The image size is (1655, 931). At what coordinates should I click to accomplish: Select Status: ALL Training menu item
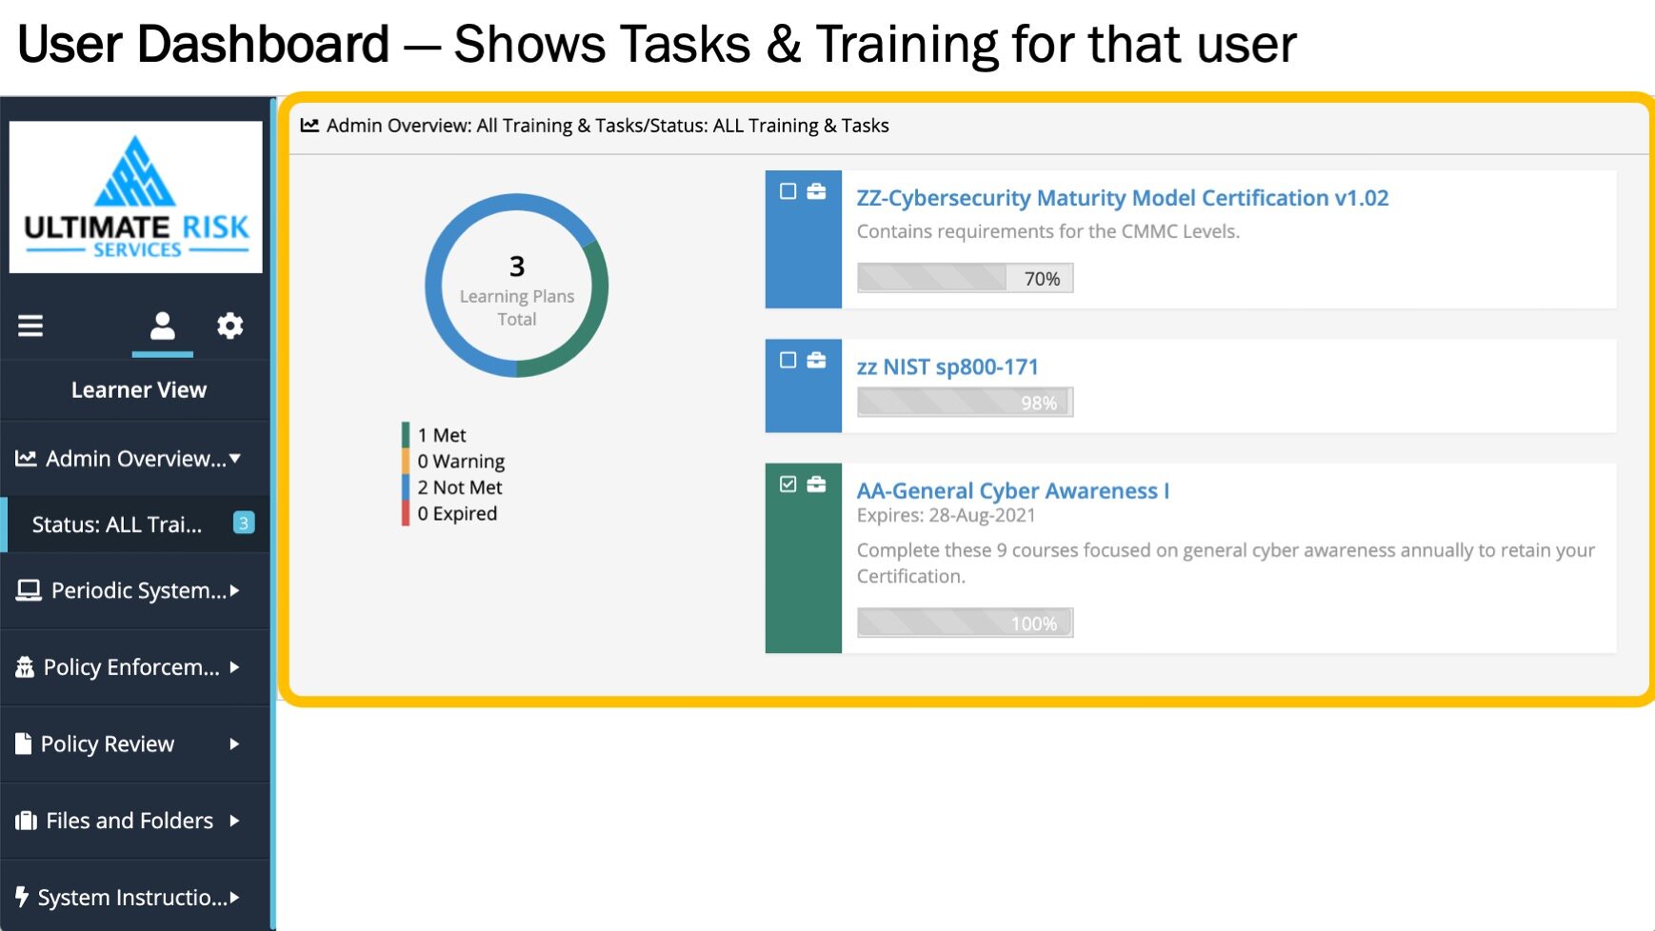coord(135,525)
